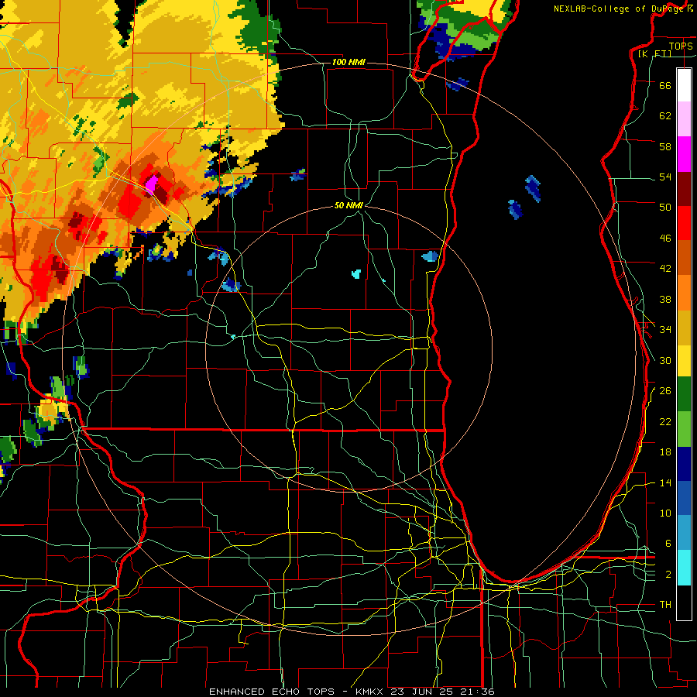Click the '10' legend value

[665, 513]
